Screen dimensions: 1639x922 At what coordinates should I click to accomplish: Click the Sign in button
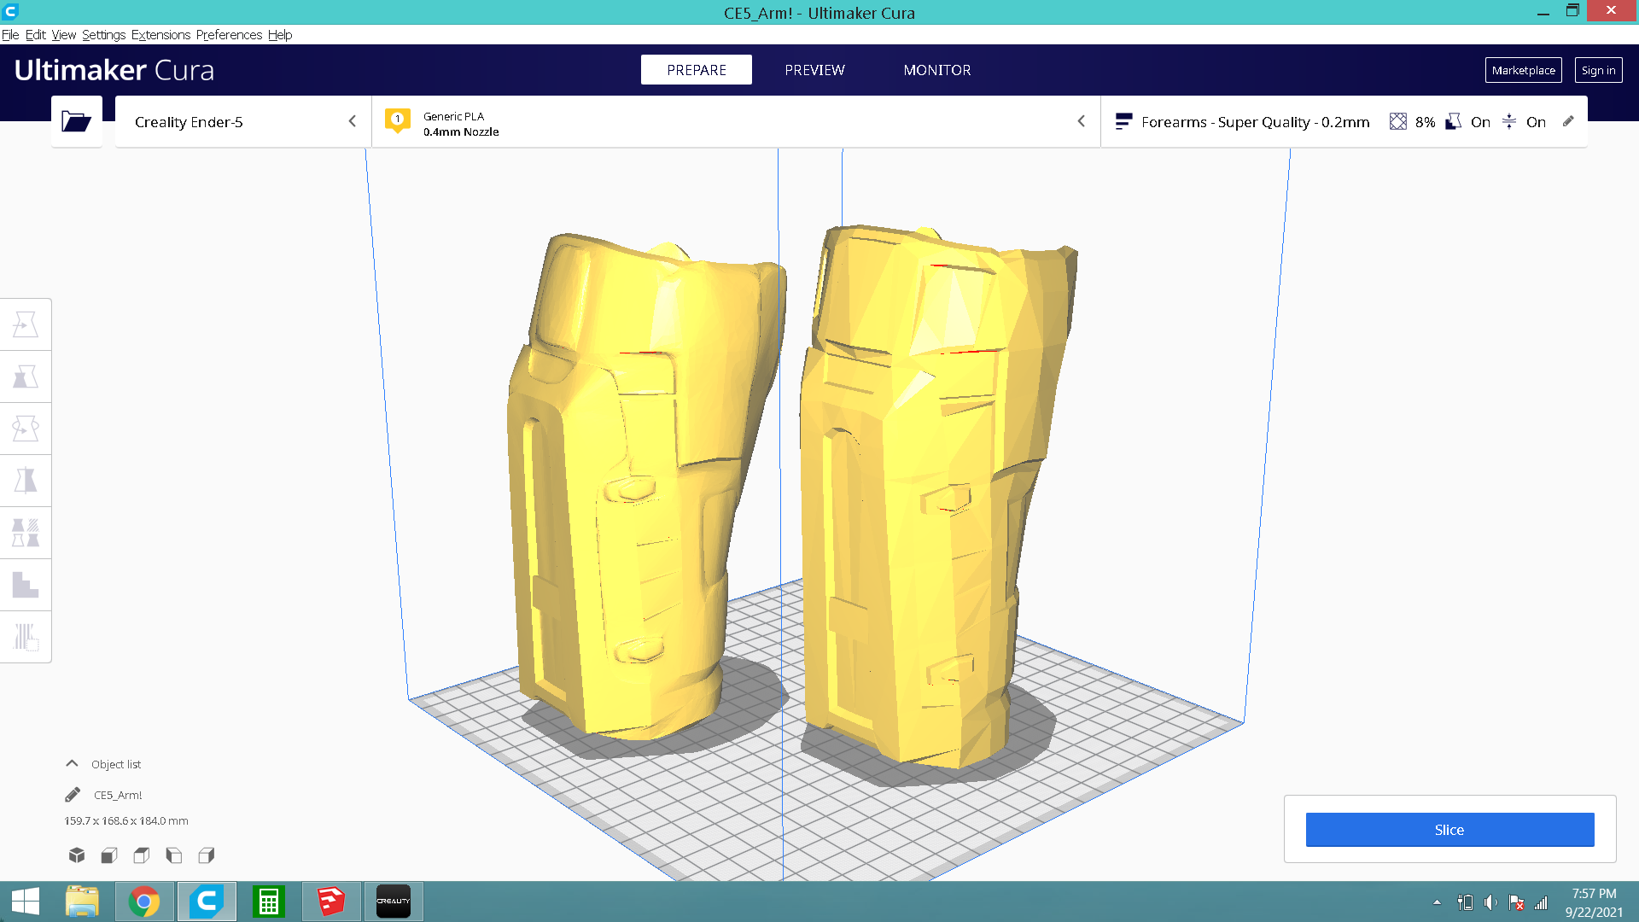pos(1598,70)
